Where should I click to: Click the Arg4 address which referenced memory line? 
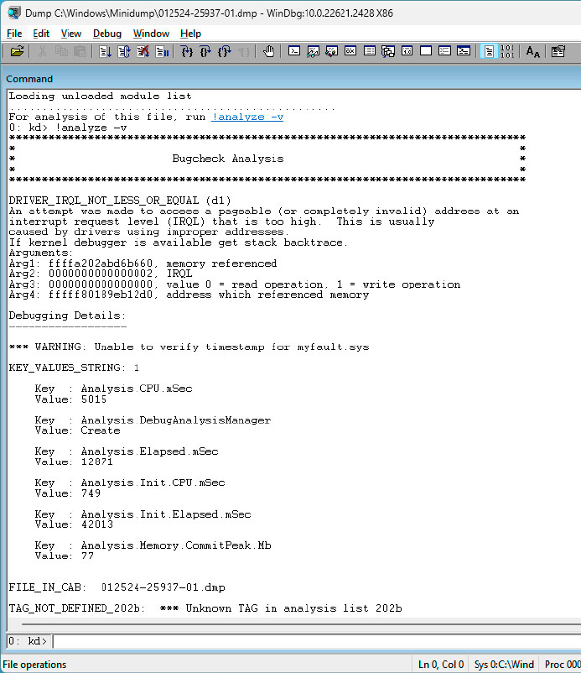click(x=189, y=295)
